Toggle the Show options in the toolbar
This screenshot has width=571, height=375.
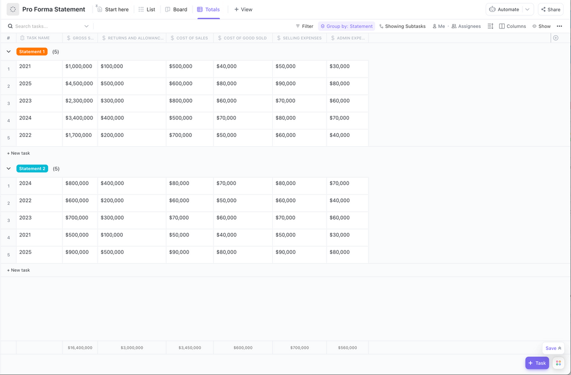tap(539, 26)
